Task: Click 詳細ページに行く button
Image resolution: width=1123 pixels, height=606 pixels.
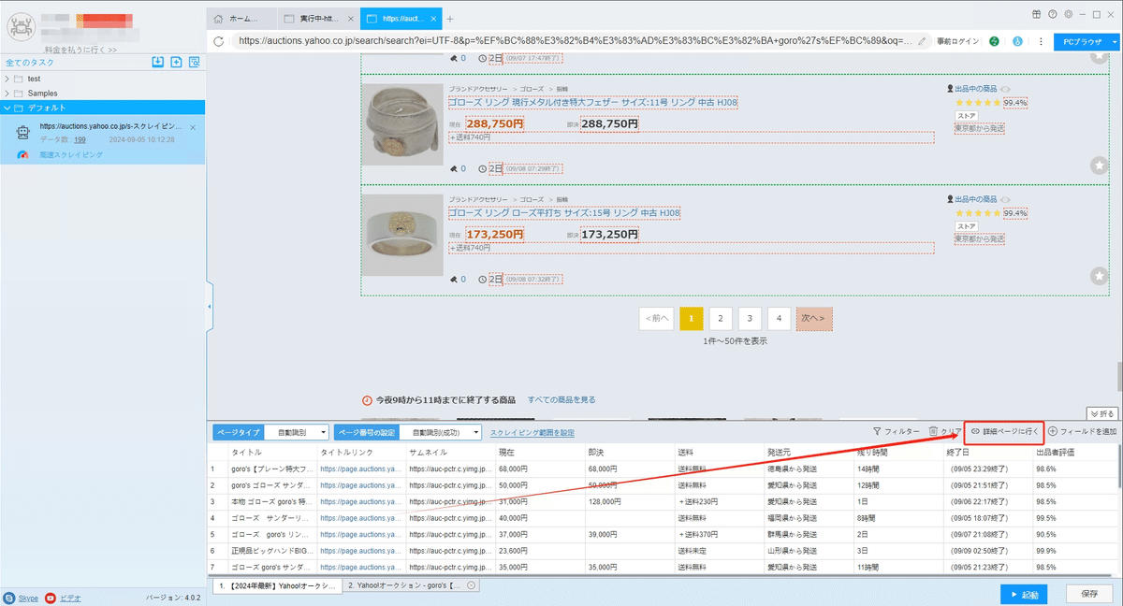Action: 1004,431
